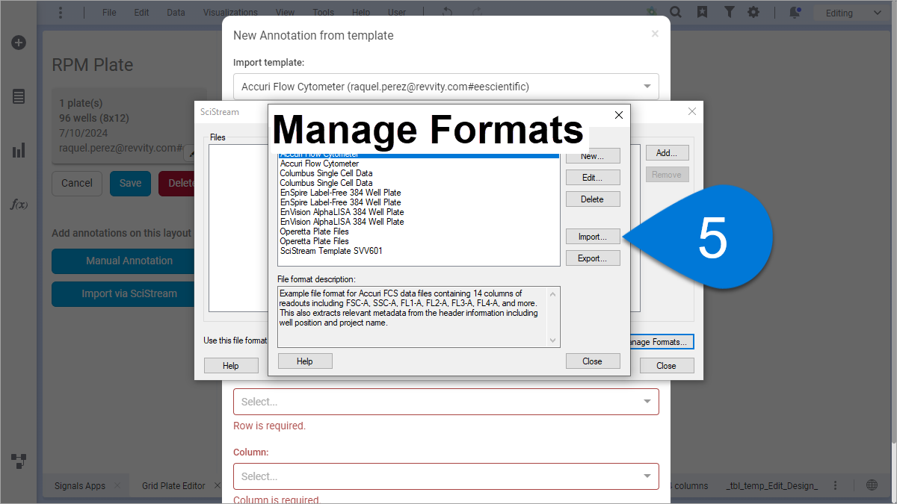Click the SciStream Files list box
This screenshot has width=897, height=504.
pos(238,228)
